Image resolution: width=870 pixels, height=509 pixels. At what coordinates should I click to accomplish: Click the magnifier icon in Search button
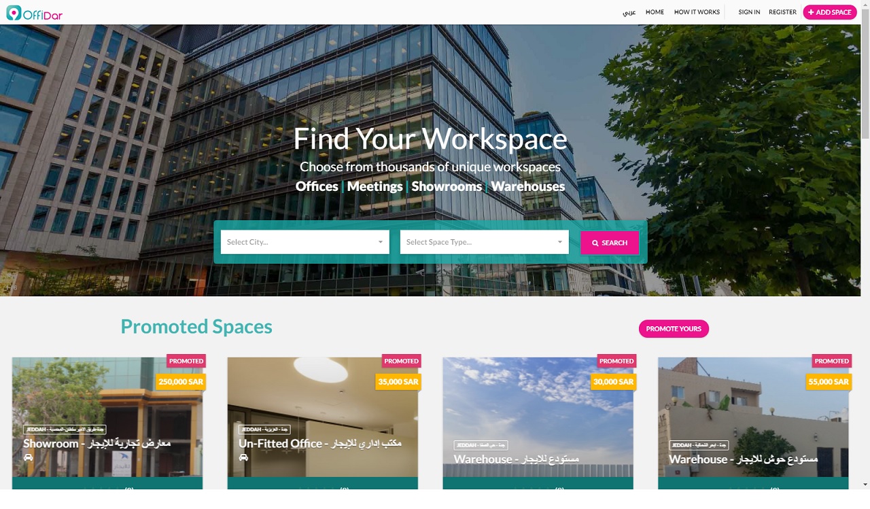pos(595,243)
